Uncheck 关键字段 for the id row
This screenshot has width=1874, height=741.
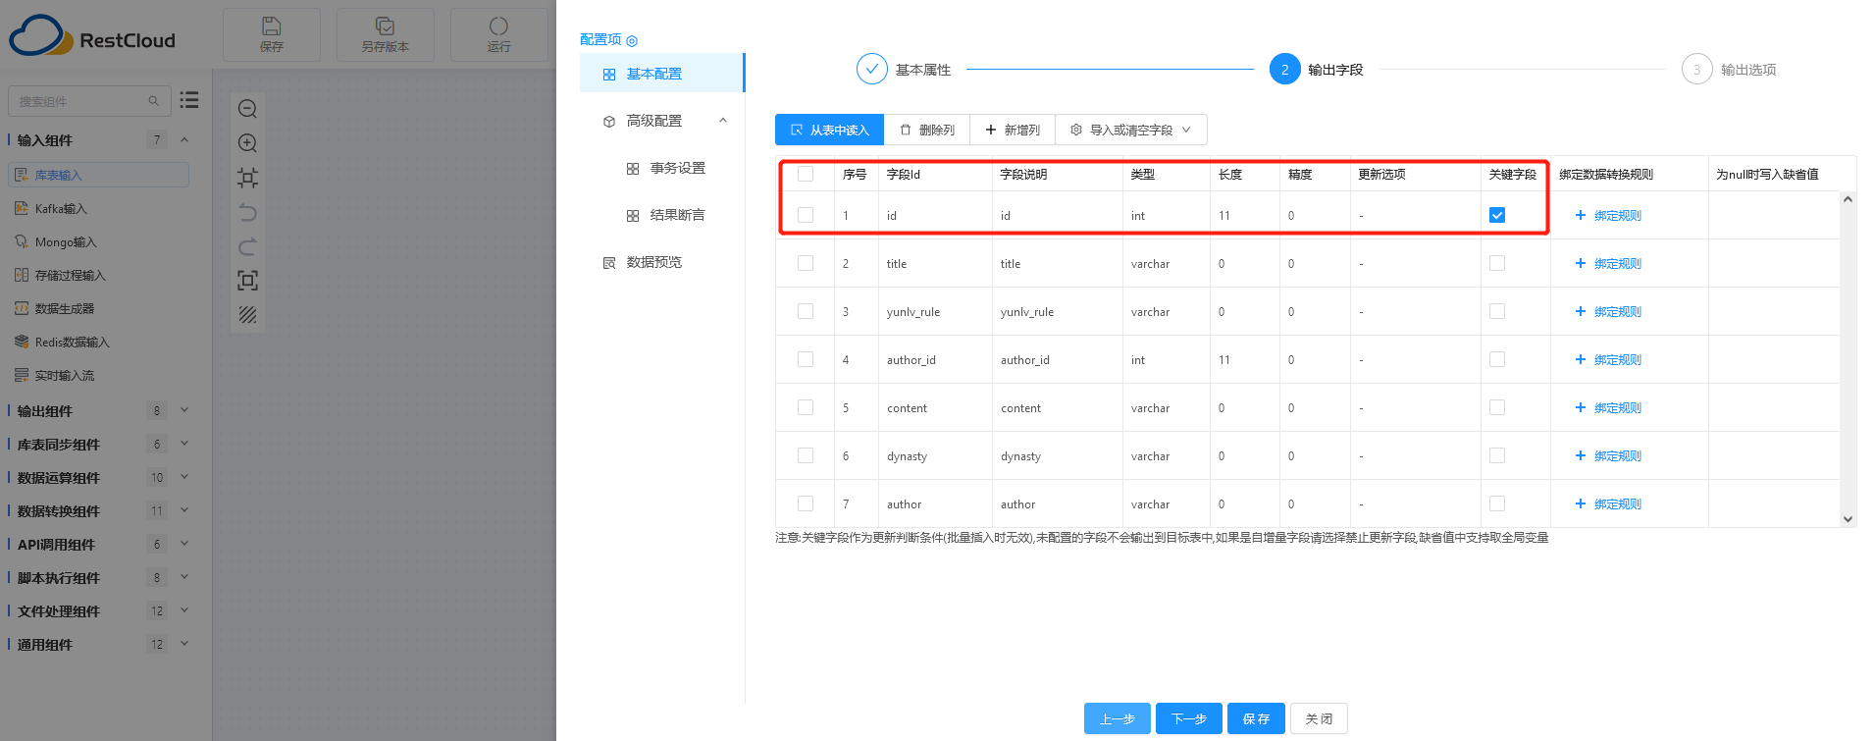click(1497, 215)
